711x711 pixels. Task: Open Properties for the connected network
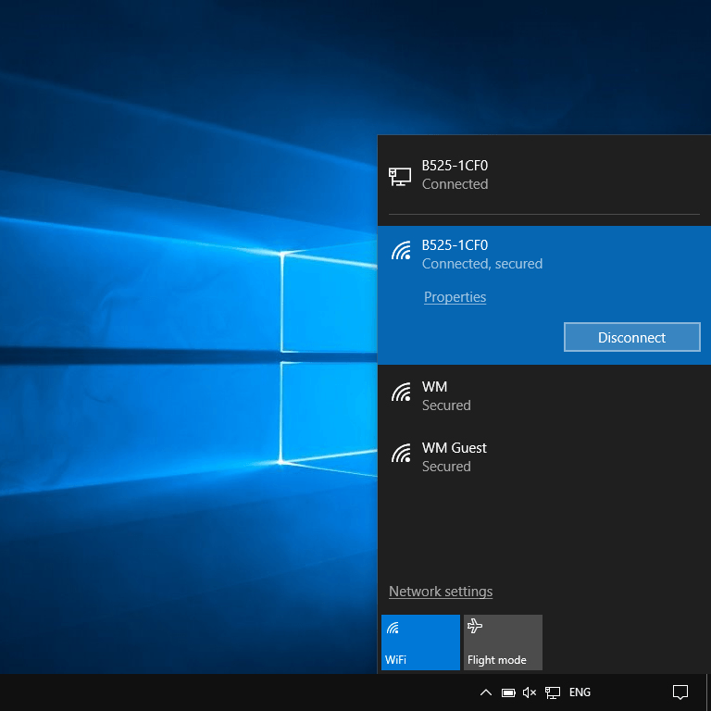pos(455,297)
